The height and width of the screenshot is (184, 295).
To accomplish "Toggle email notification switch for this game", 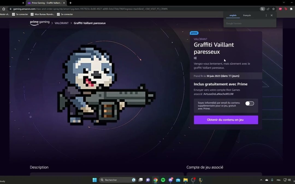I will pos(249,104).
